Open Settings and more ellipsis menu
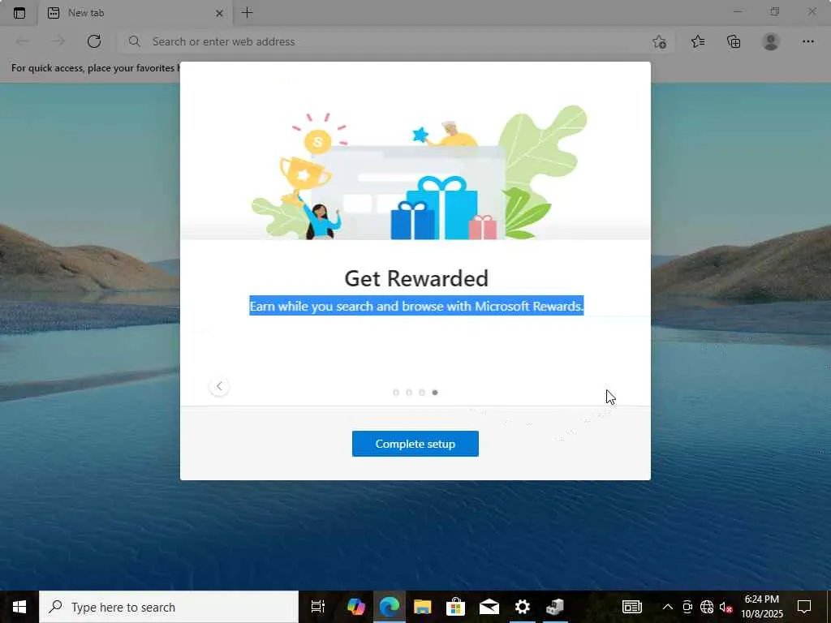The image size is (831, 623). 807,41
